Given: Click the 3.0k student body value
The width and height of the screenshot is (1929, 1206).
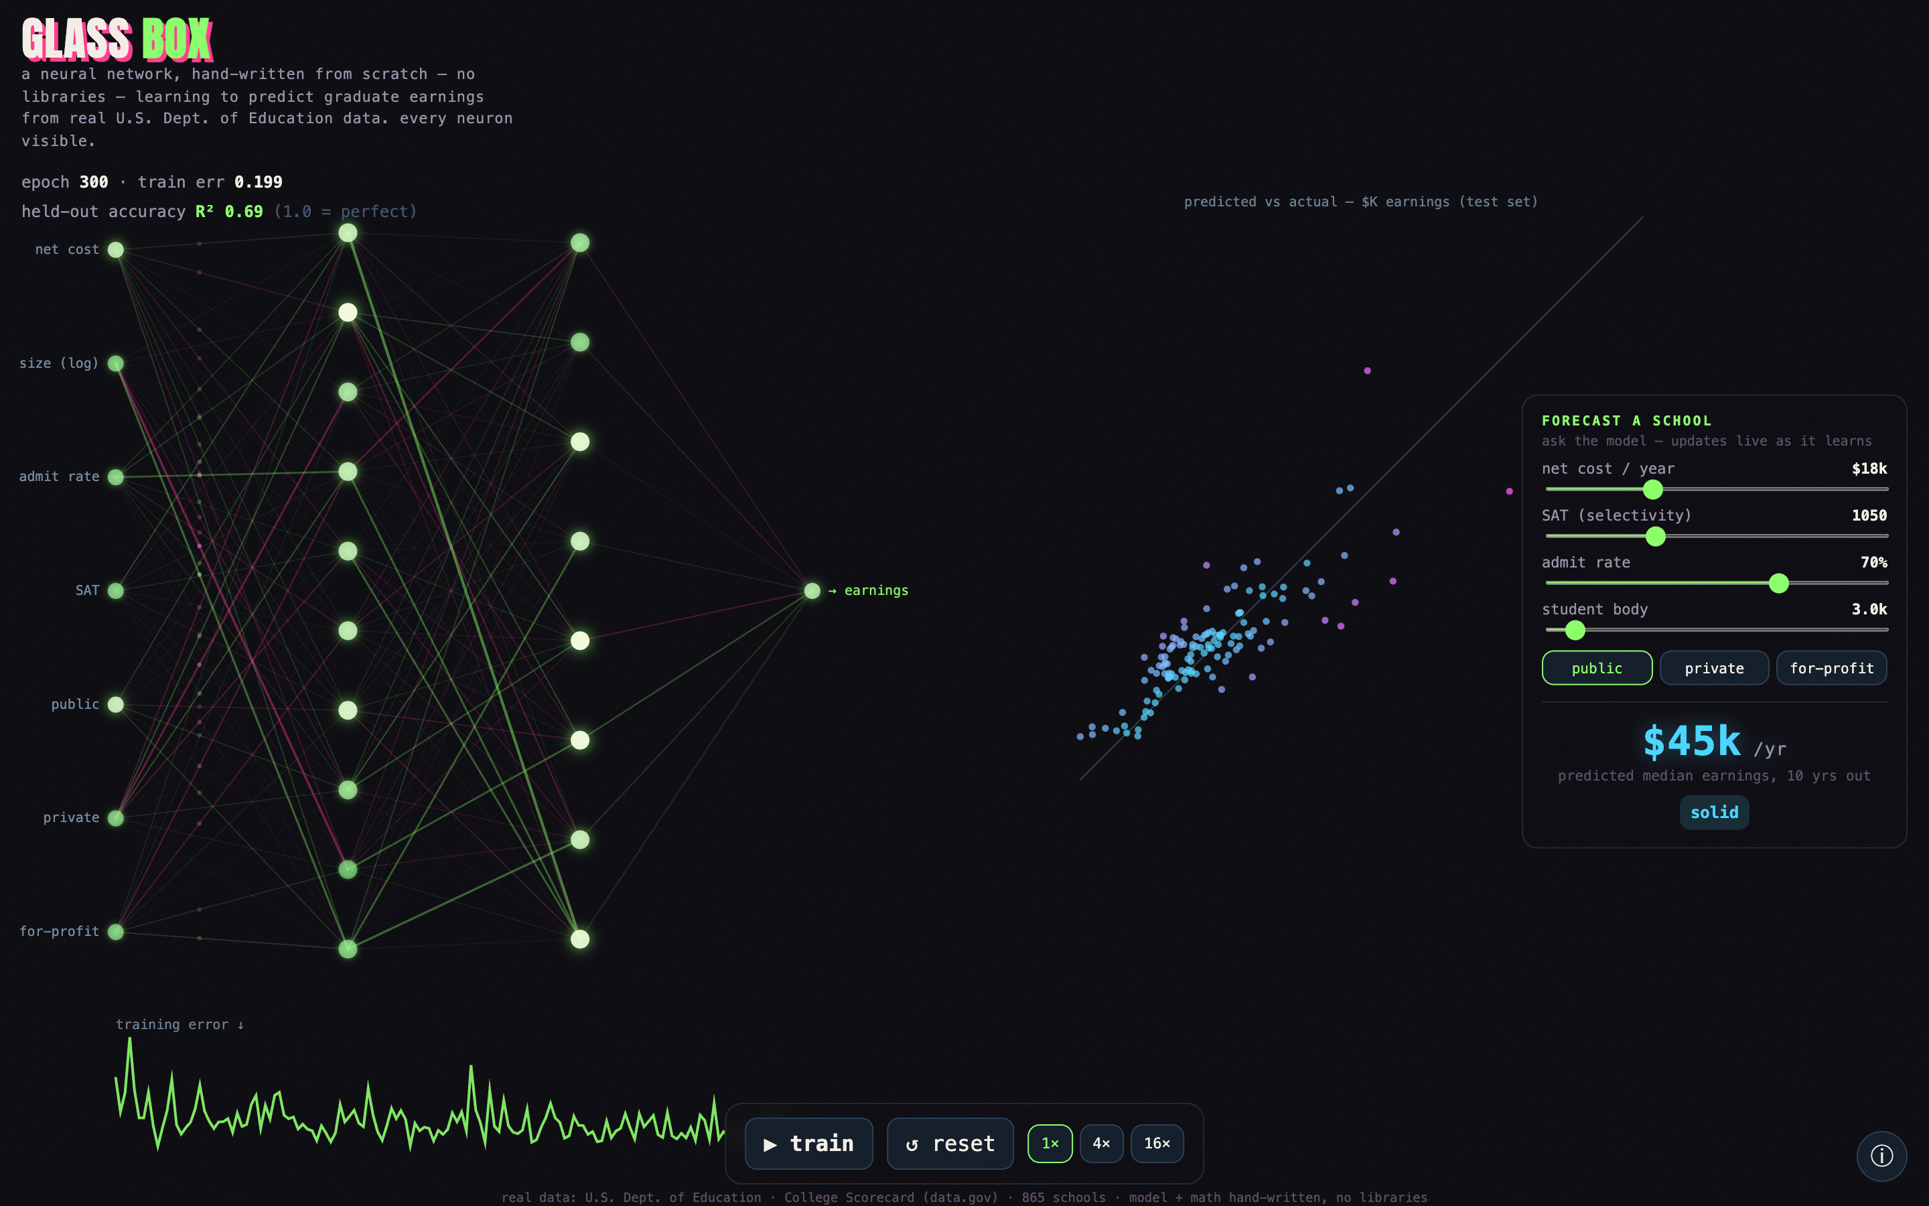Looking at the screenshot, I should coord(1869,610).
